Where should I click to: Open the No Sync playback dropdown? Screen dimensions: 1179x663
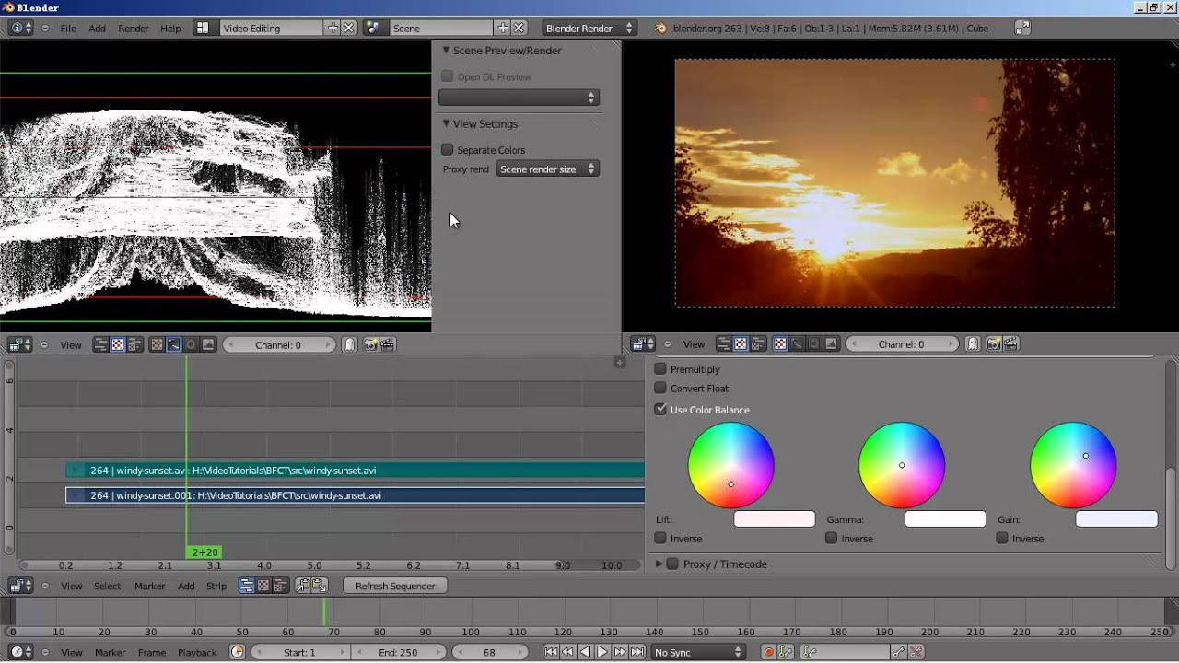(697, 652)
